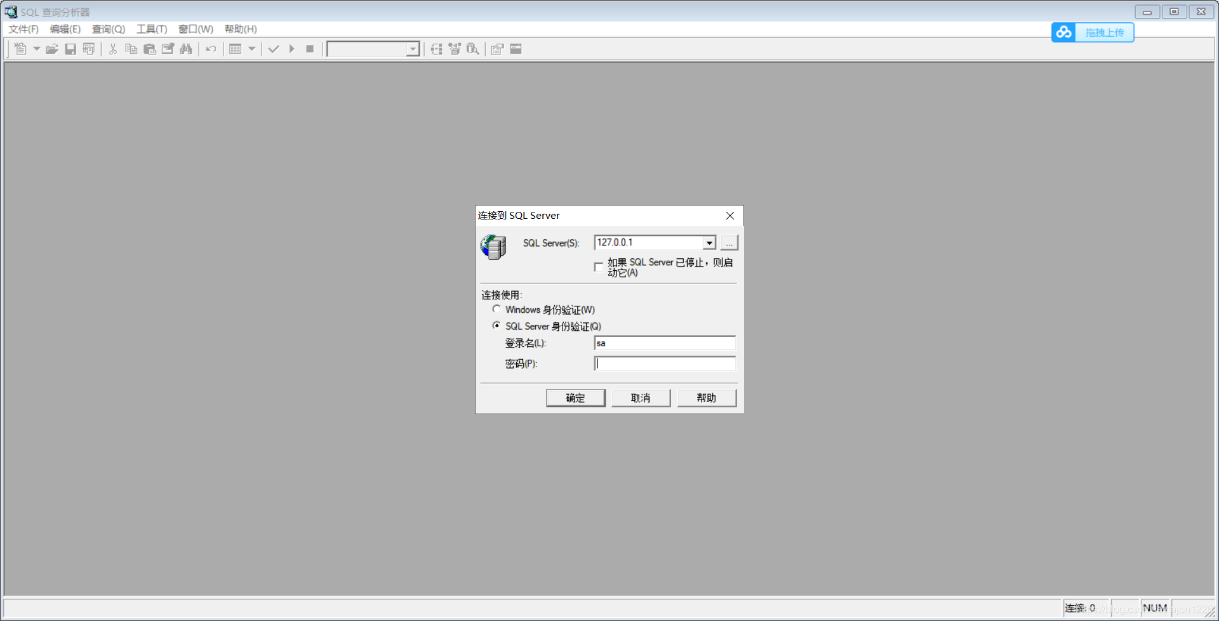Expand the SQL Server address dropdown

(709, 243)
